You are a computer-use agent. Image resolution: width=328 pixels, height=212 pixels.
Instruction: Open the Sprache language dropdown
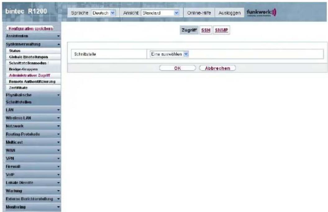103,13
